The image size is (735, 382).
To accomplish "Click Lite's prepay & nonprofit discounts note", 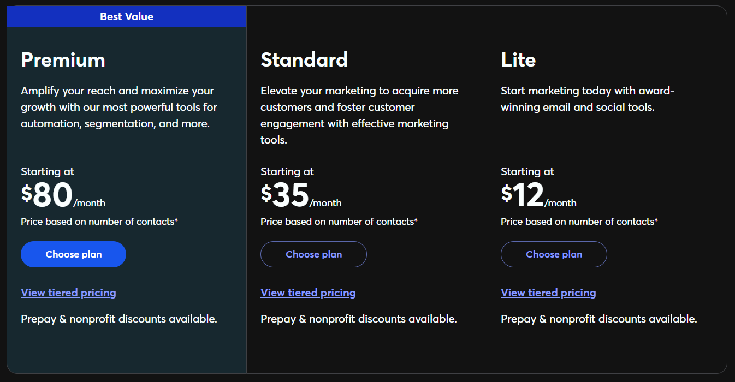I will 599,319.
